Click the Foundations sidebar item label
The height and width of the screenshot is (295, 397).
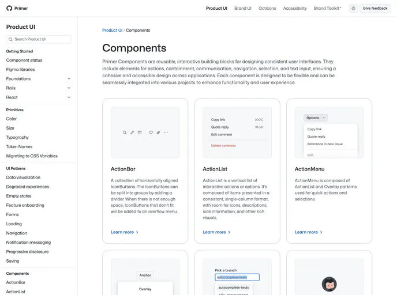pyautogui.click(x=18, y=79)
